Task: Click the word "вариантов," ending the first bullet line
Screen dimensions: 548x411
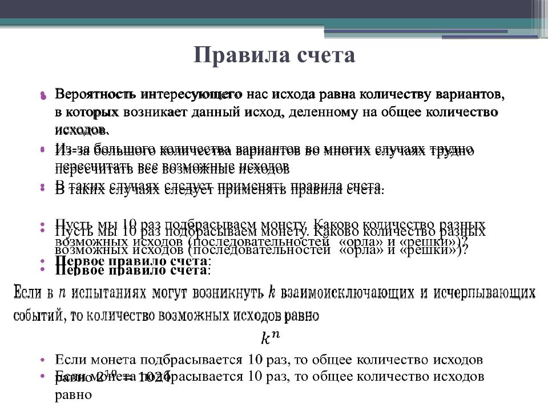Action: [x=470, y=95]
